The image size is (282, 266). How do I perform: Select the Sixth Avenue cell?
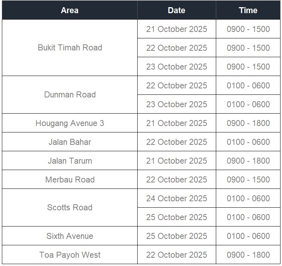click(70, 236)
